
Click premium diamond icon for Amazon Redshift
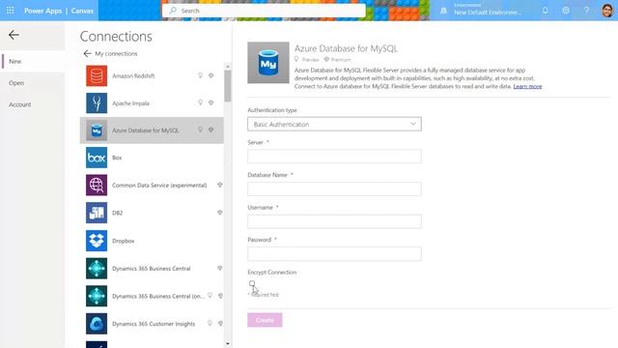pyautogui.click(x=211, y=75)
